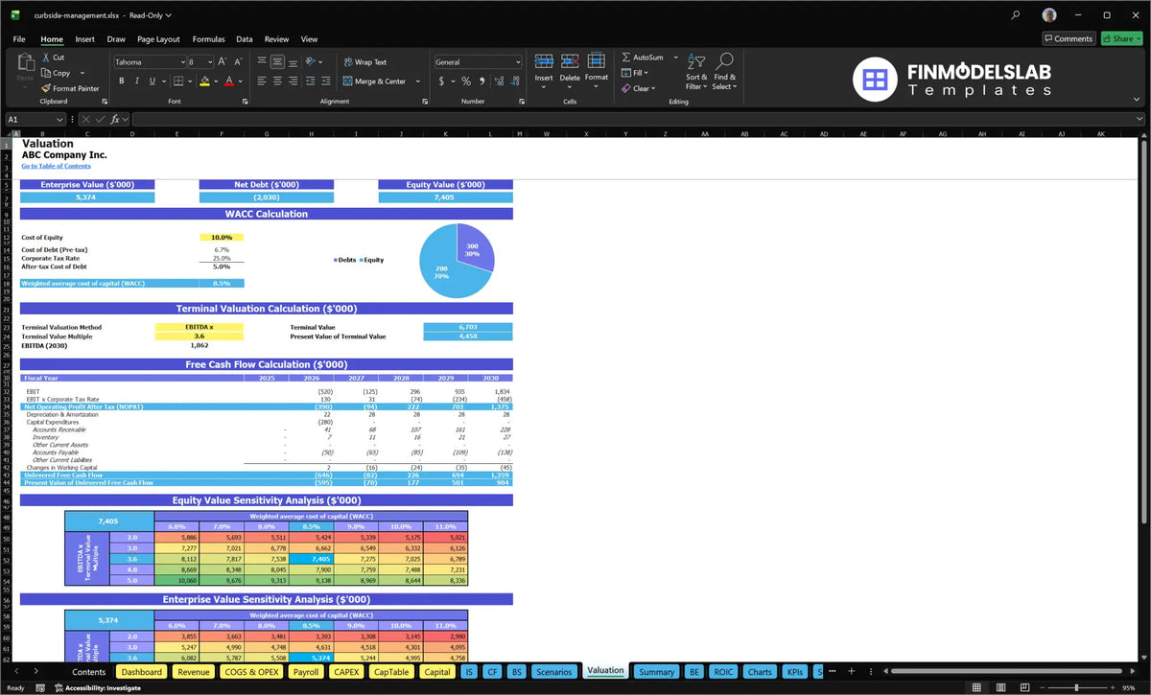Click the Insert Cells icon

[544, 62]
